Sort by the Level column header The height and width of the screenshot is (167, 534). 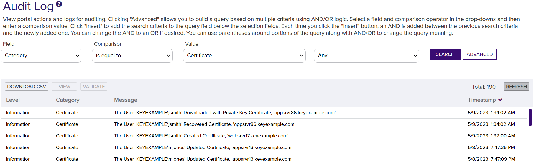pyautogui.click(x=13, y=100)
